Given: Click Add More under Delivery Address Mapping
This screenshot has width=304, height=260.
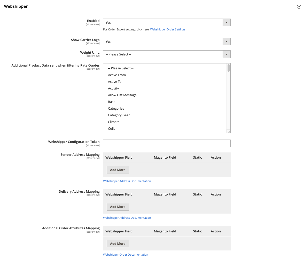Looking at the screenshot, I should (x=118, y=207).
